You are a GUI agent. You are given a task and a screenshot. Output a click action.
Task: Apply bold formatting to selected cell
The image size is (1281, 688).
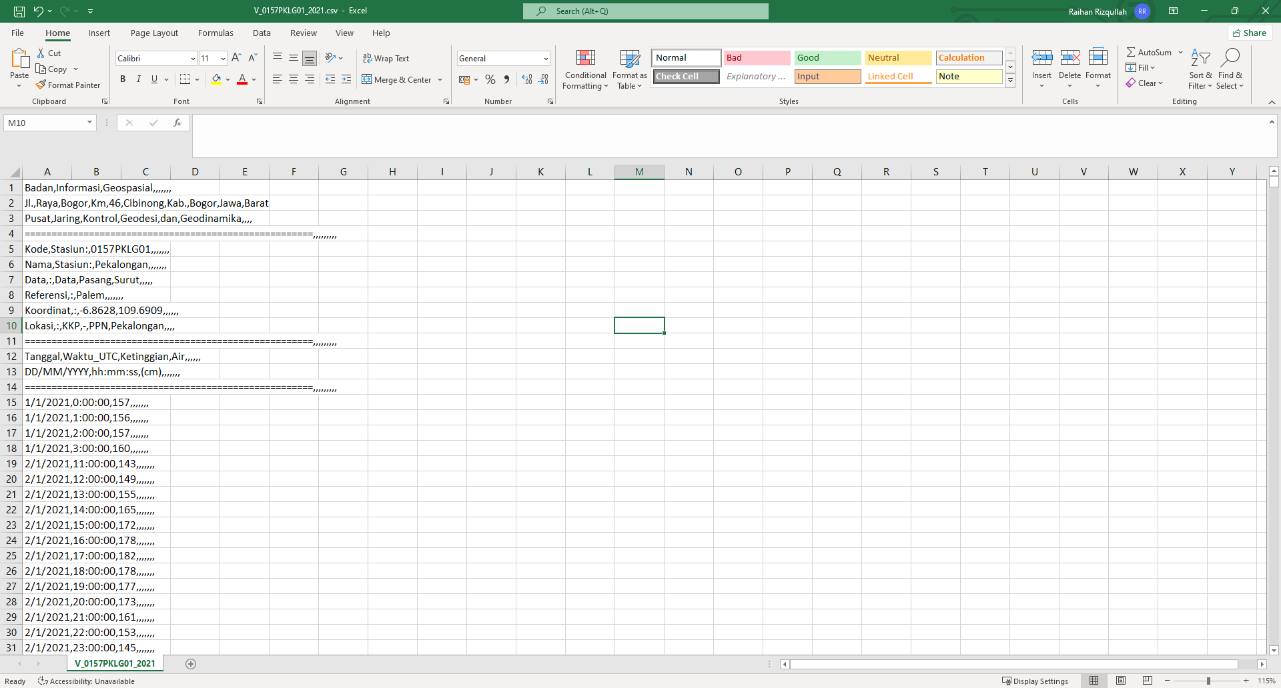click(123, 79)
